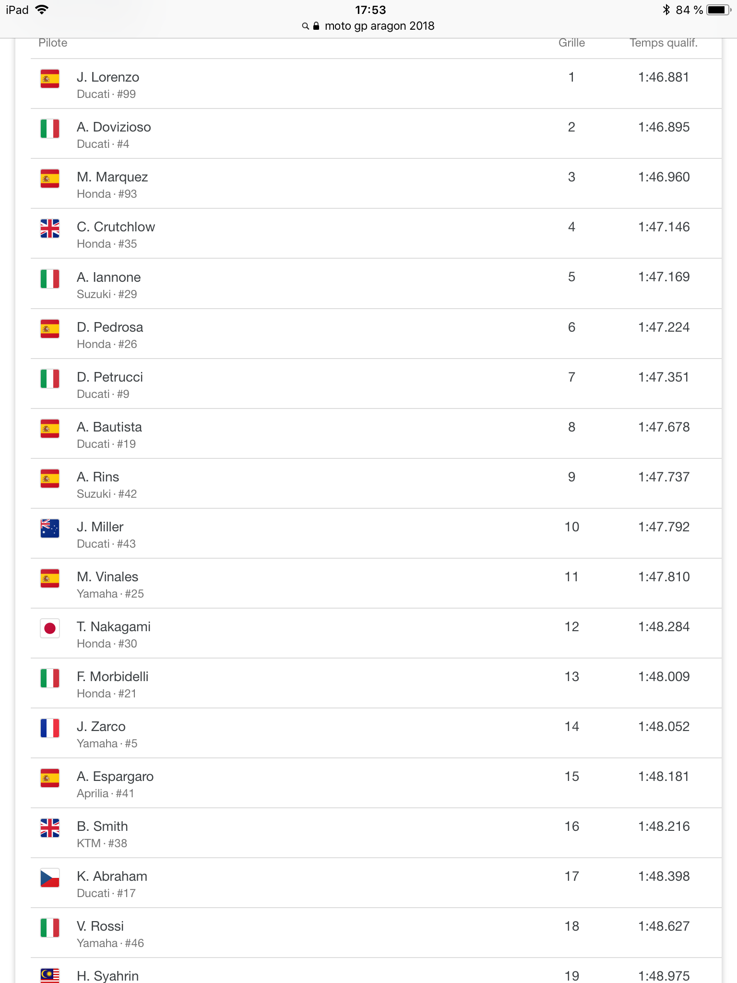Tap the battery indicator in status bar
The width and height of the screenshot is (737, 983).
tap(719, 10)
